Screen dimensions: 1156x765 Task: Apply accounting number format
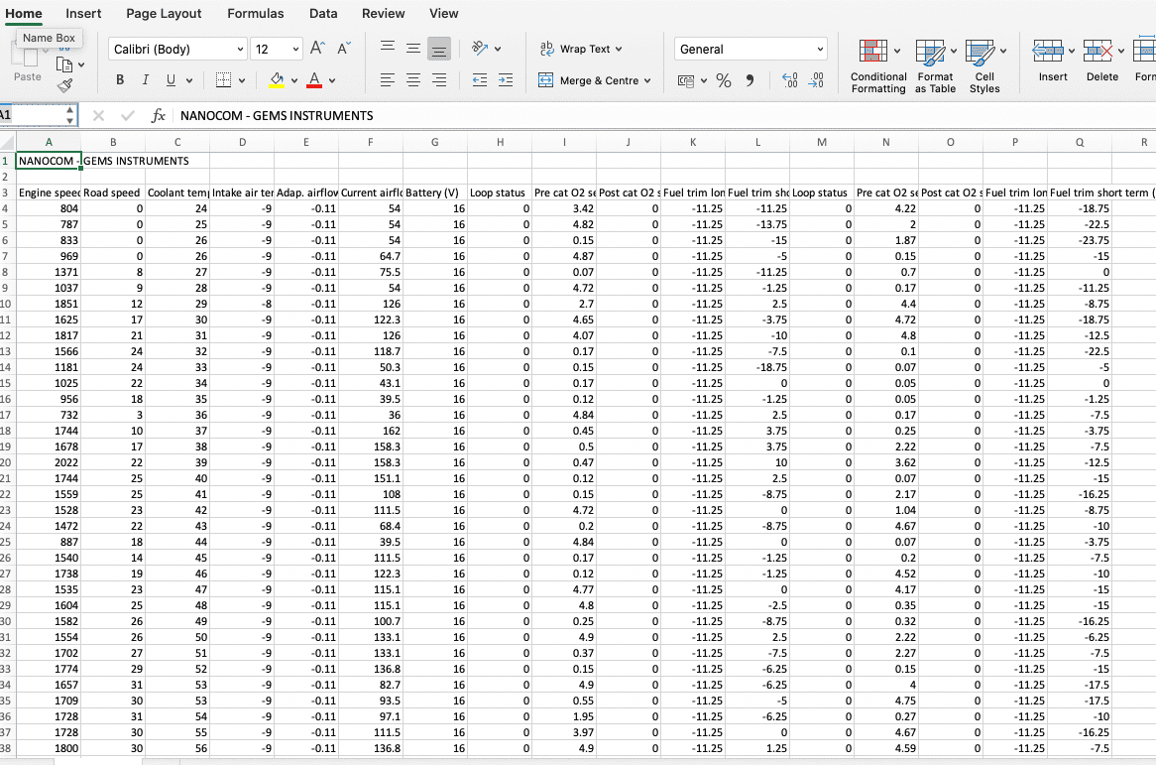pos(686,80)
